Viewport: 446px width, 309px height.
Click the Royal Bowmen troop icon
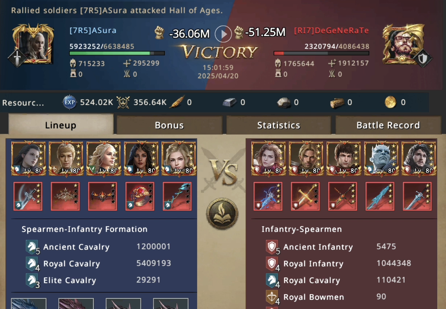[x=272, y=297]
